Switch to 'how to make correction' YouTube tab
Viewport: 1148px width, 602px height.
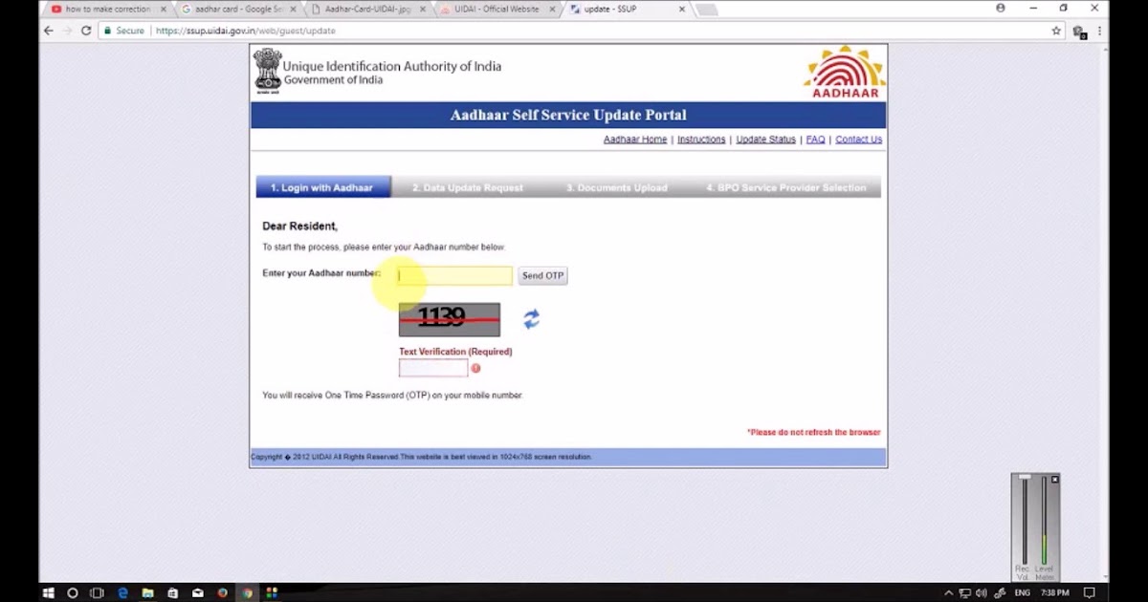point(107,9)
